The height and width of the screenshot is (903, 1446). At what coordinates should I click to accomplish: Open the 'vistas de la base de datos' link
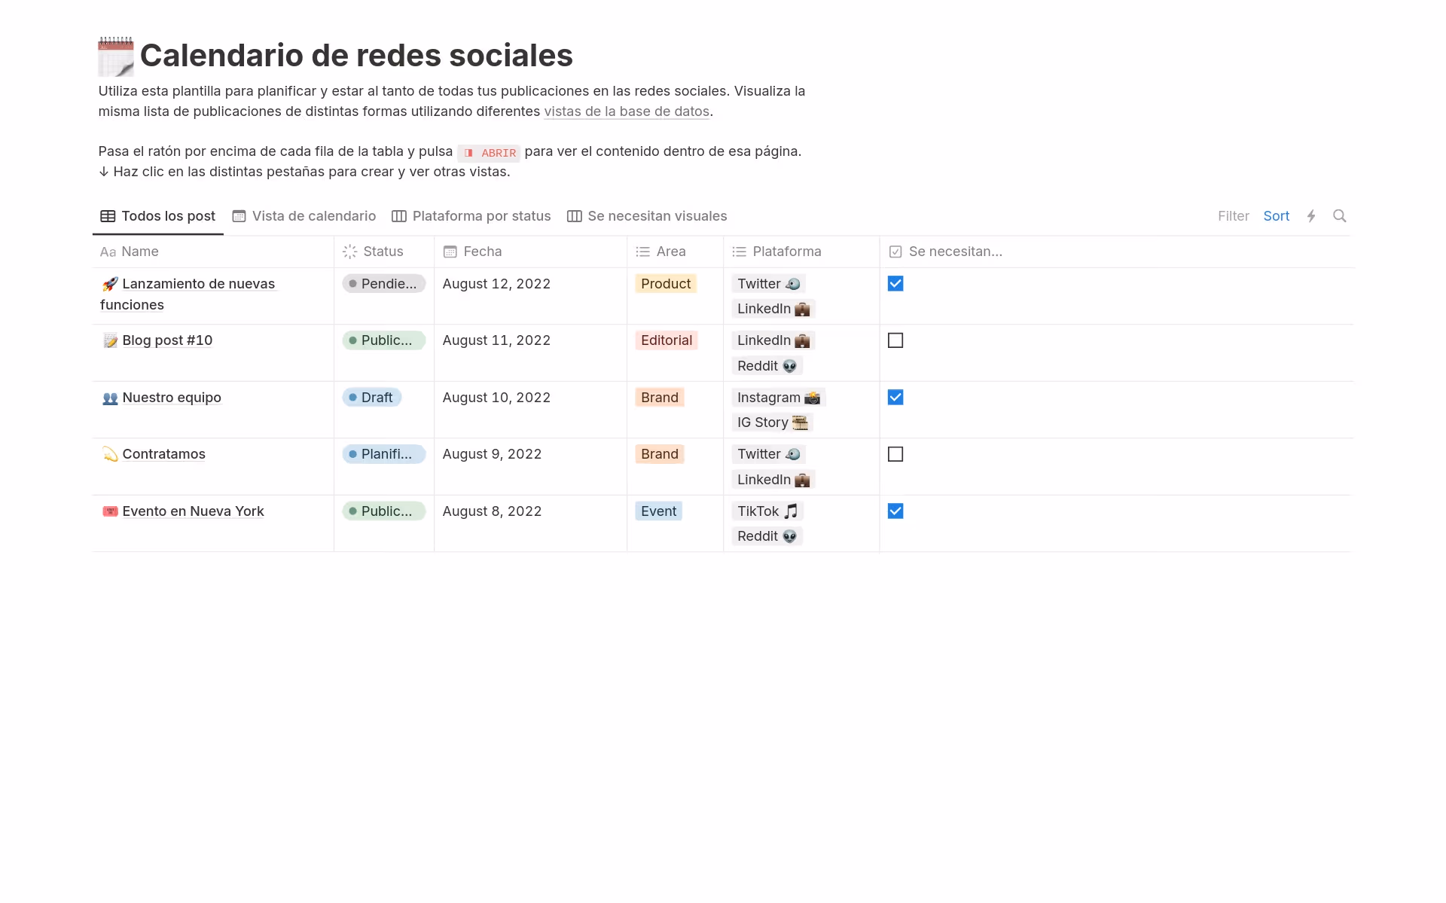pyautogui.click(x=627, y=111)
